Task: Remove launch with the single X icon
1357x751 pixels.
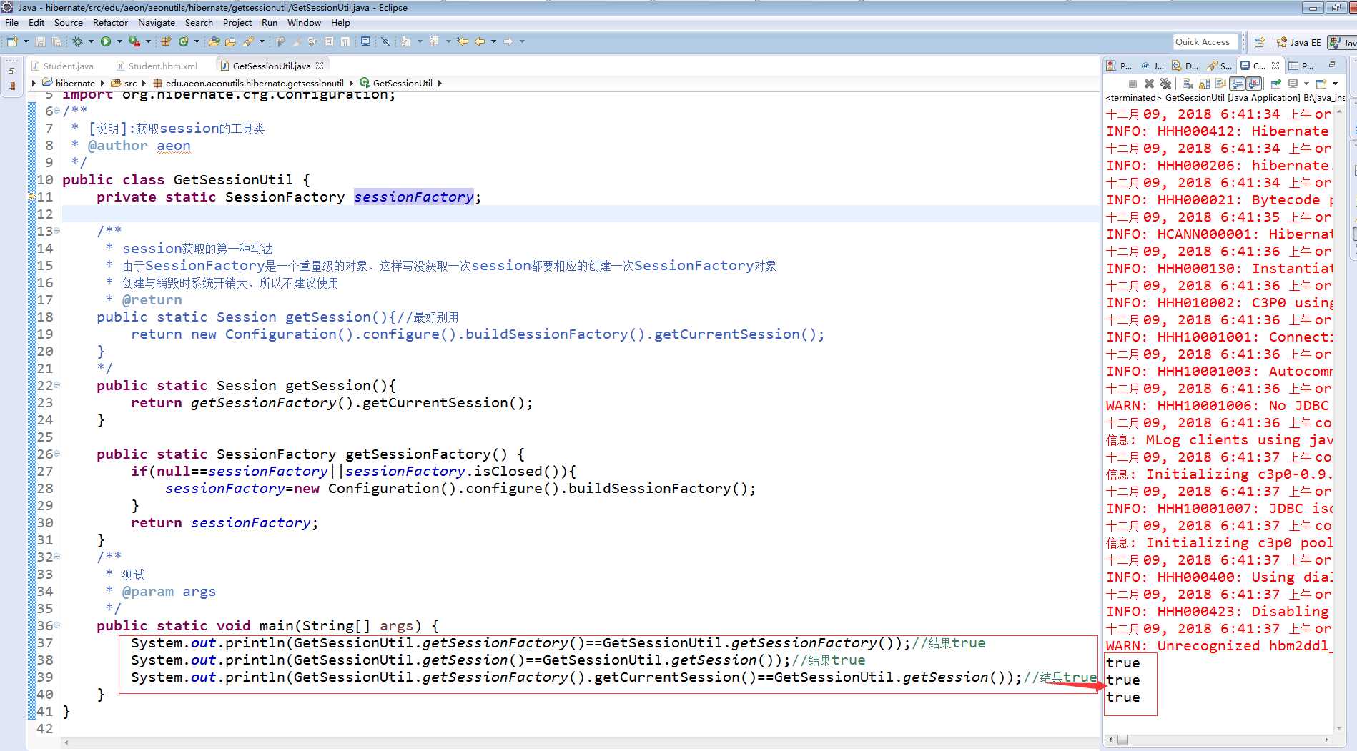Action: tap(1149, 84)
